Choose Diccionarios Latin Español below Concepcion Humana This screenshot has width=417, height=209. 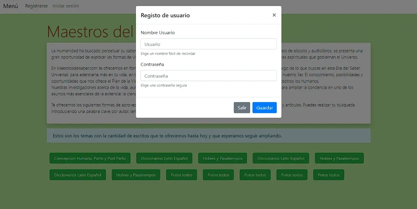[x=78, y=175]
